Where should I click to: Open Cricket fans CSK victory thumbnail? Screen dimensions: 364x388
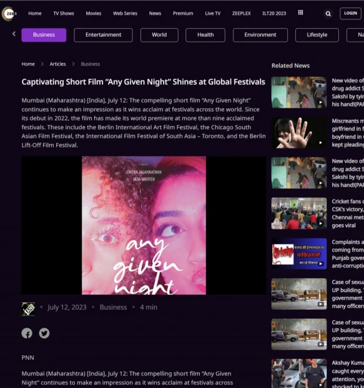pos(298,213)
